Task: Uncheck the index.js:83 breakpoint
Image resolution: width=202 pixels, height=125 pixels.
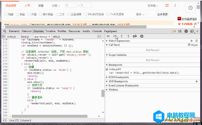Action: 107,69
